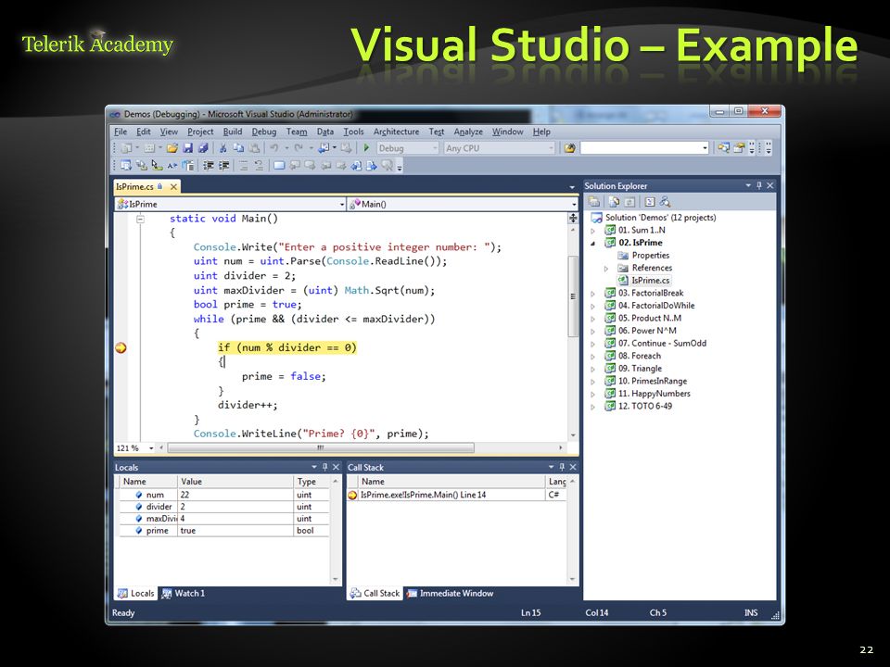Collapse the Main() code outline
This screenshot has height=667, width=890.
pos(140,219)
